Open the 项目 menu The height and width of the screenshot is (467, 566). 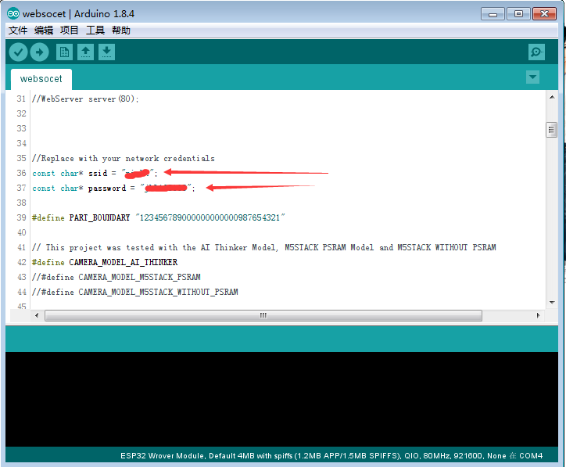tap(70, 31)
